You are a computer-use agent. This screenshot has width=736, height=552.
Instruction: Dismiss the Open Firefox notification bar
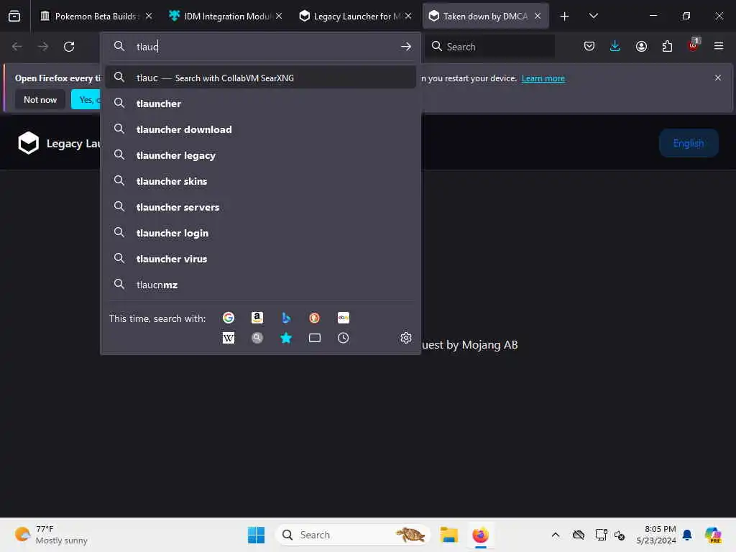click(x=718, y=78)
